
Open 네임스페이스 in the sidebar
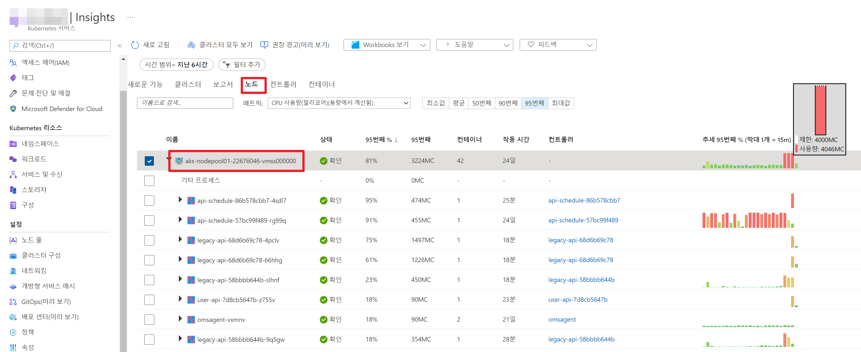pos(40,144)
